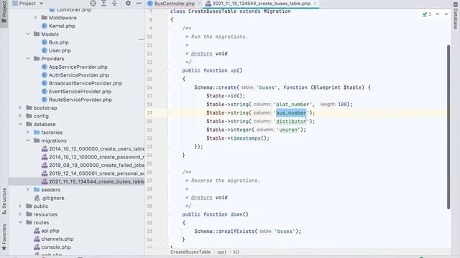Viewport: 460px width, 258px height.
Task: Open BroadcastServiceProvider.php file
Action: tap(86, 83)
